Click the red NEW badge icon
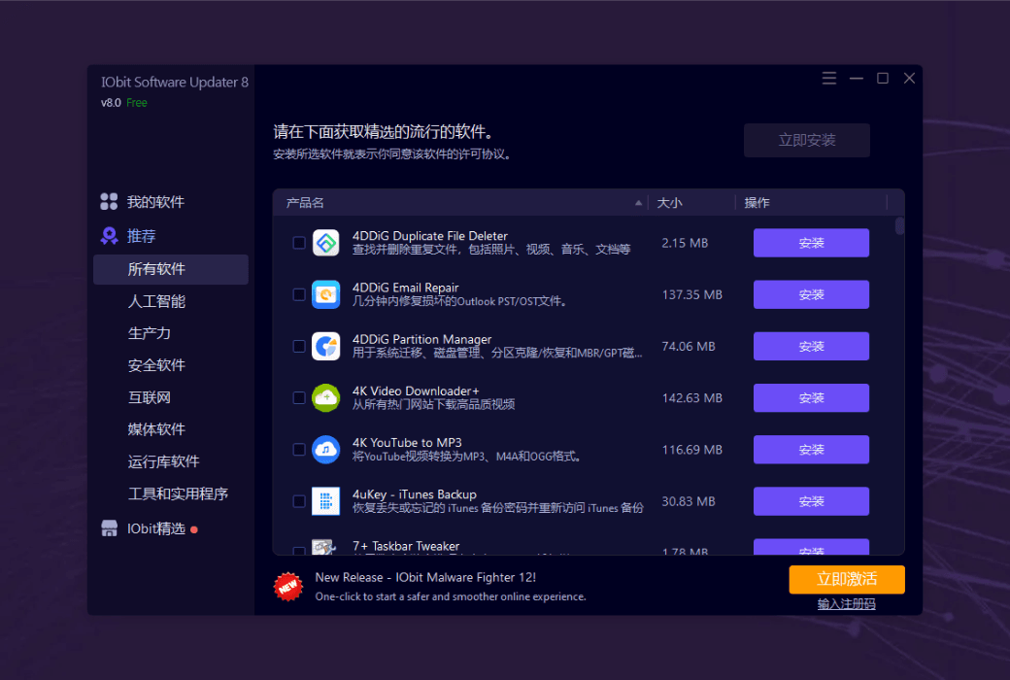Image resolution: width=1010 pixels, height=680 pixels. (x=287, y=587)
